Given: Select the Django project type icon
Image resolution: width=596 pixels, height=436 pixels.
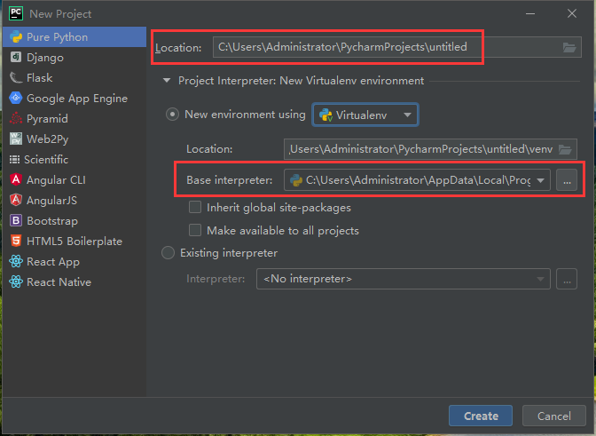Looking at the screenshot, I should tap(16, 58).
